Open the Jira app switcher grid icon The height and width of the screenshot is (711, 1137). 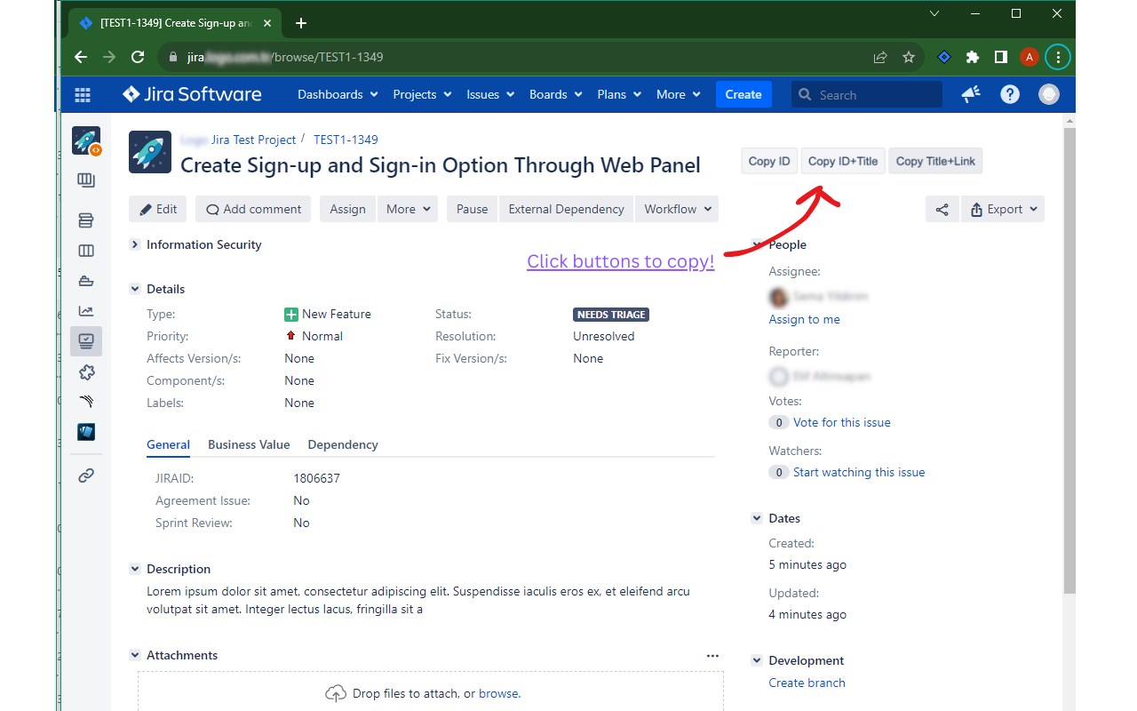click(83, 94)
